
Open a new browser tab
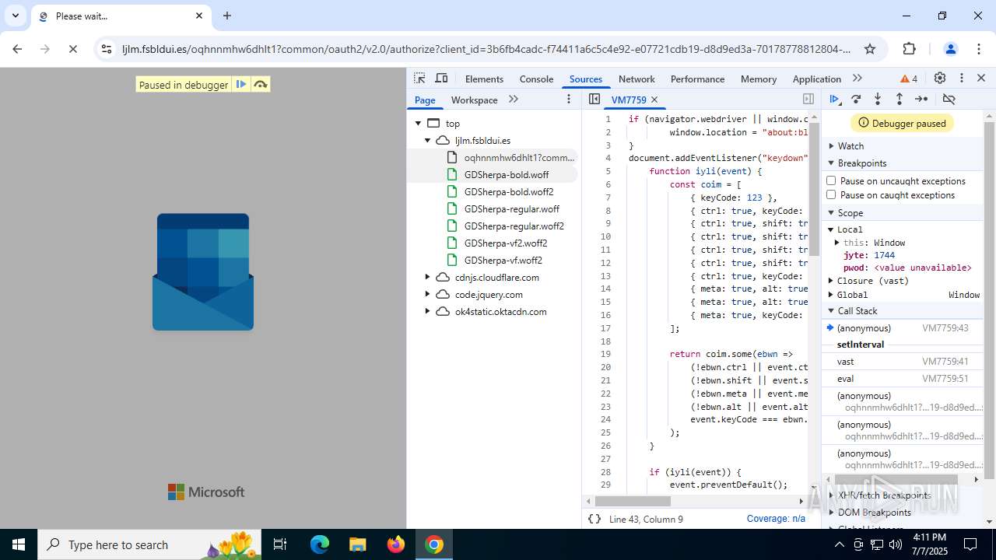227,16
